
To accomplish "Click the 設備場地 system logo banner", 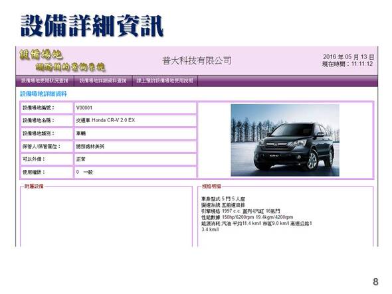I will pos(62,60).
